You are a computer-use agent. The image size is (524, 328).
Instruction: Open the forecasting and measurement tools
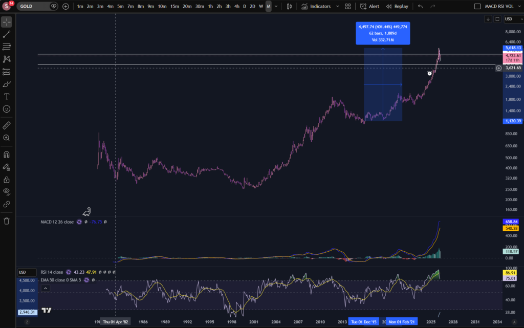(x=7, y=72)
